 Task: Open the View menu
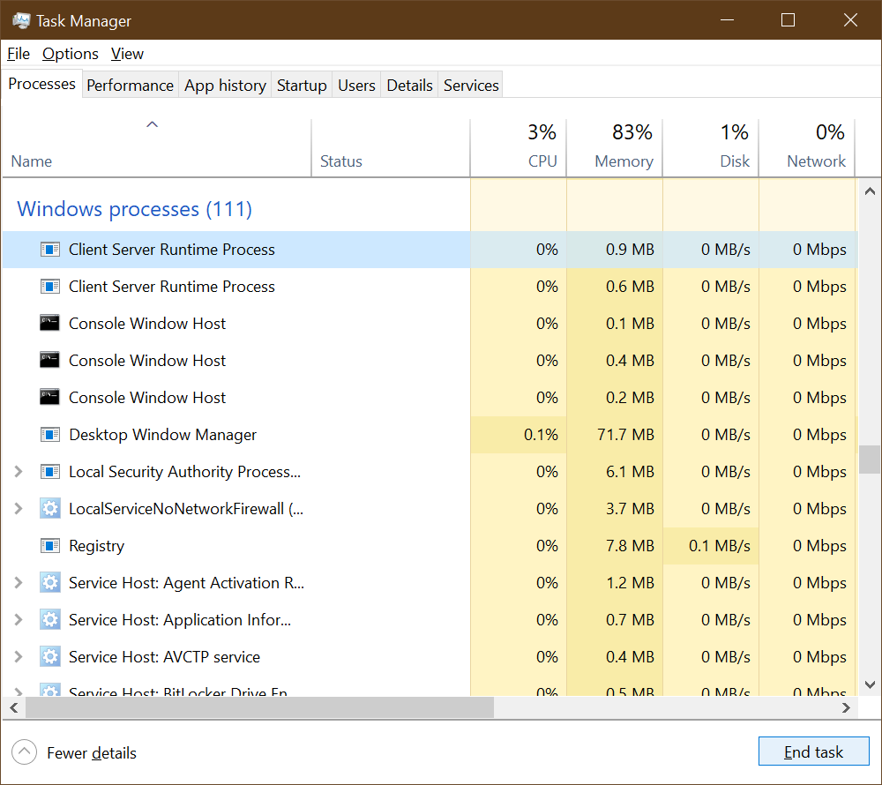[127, 54]
